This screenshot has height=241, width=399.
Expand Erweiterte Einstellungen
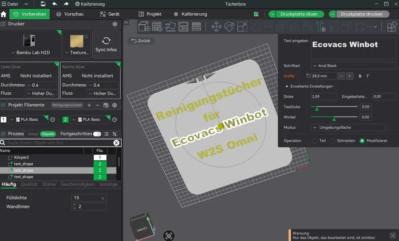pyautogui.click(x=309, y=86)
